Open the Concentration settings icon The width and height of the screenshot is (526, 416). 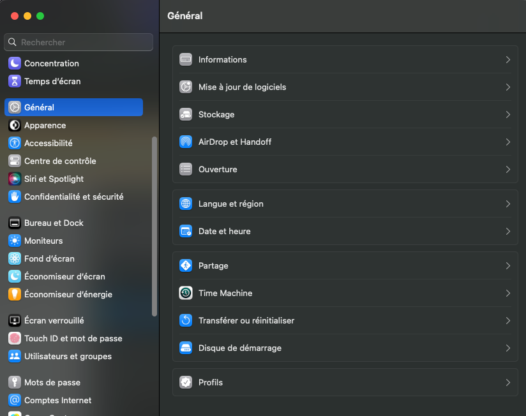[15, 63]
